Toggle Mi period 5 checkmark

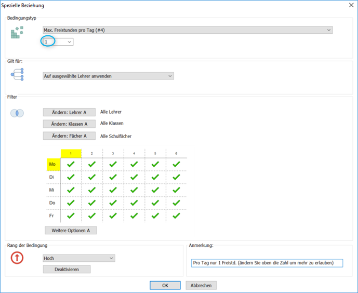[x=155, y=190]
